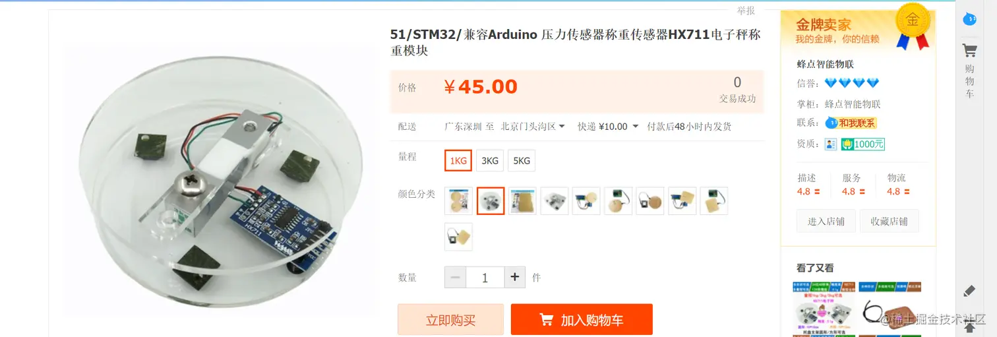This screenshot has height=337, width=997.
Task: Click the 收藏店铺 button
Action: tap(889, 221)
